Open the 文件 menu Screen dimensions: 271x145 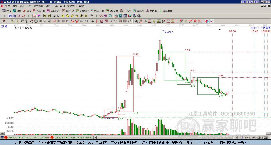[x=7, y=6]
